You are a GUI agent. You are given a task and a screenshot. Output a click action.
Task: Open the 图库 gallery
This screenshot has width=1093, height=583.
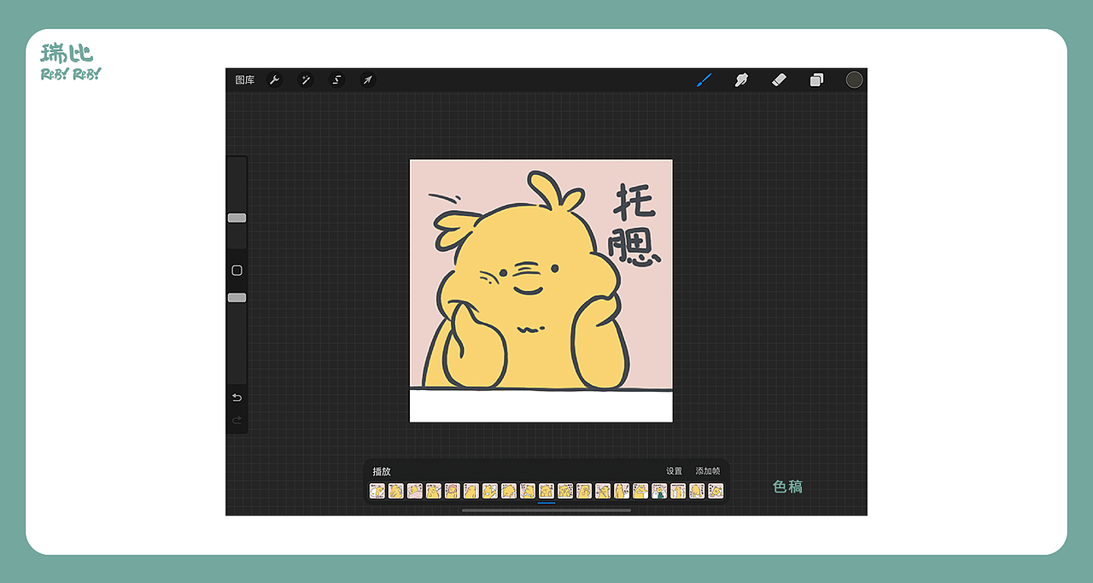(x=245, y=80)
